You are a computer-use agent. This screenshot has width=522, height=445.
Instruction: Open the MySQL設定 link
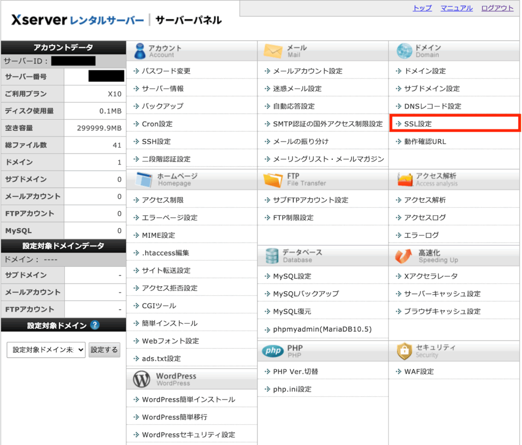(x=292, y=276)
